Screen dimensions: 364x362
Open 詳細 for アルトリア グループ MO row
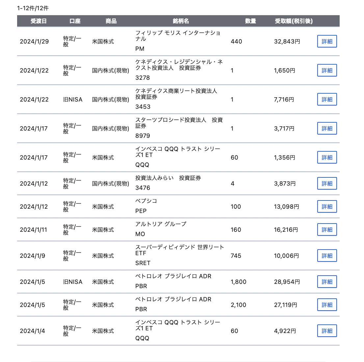(x=327, y=229)
